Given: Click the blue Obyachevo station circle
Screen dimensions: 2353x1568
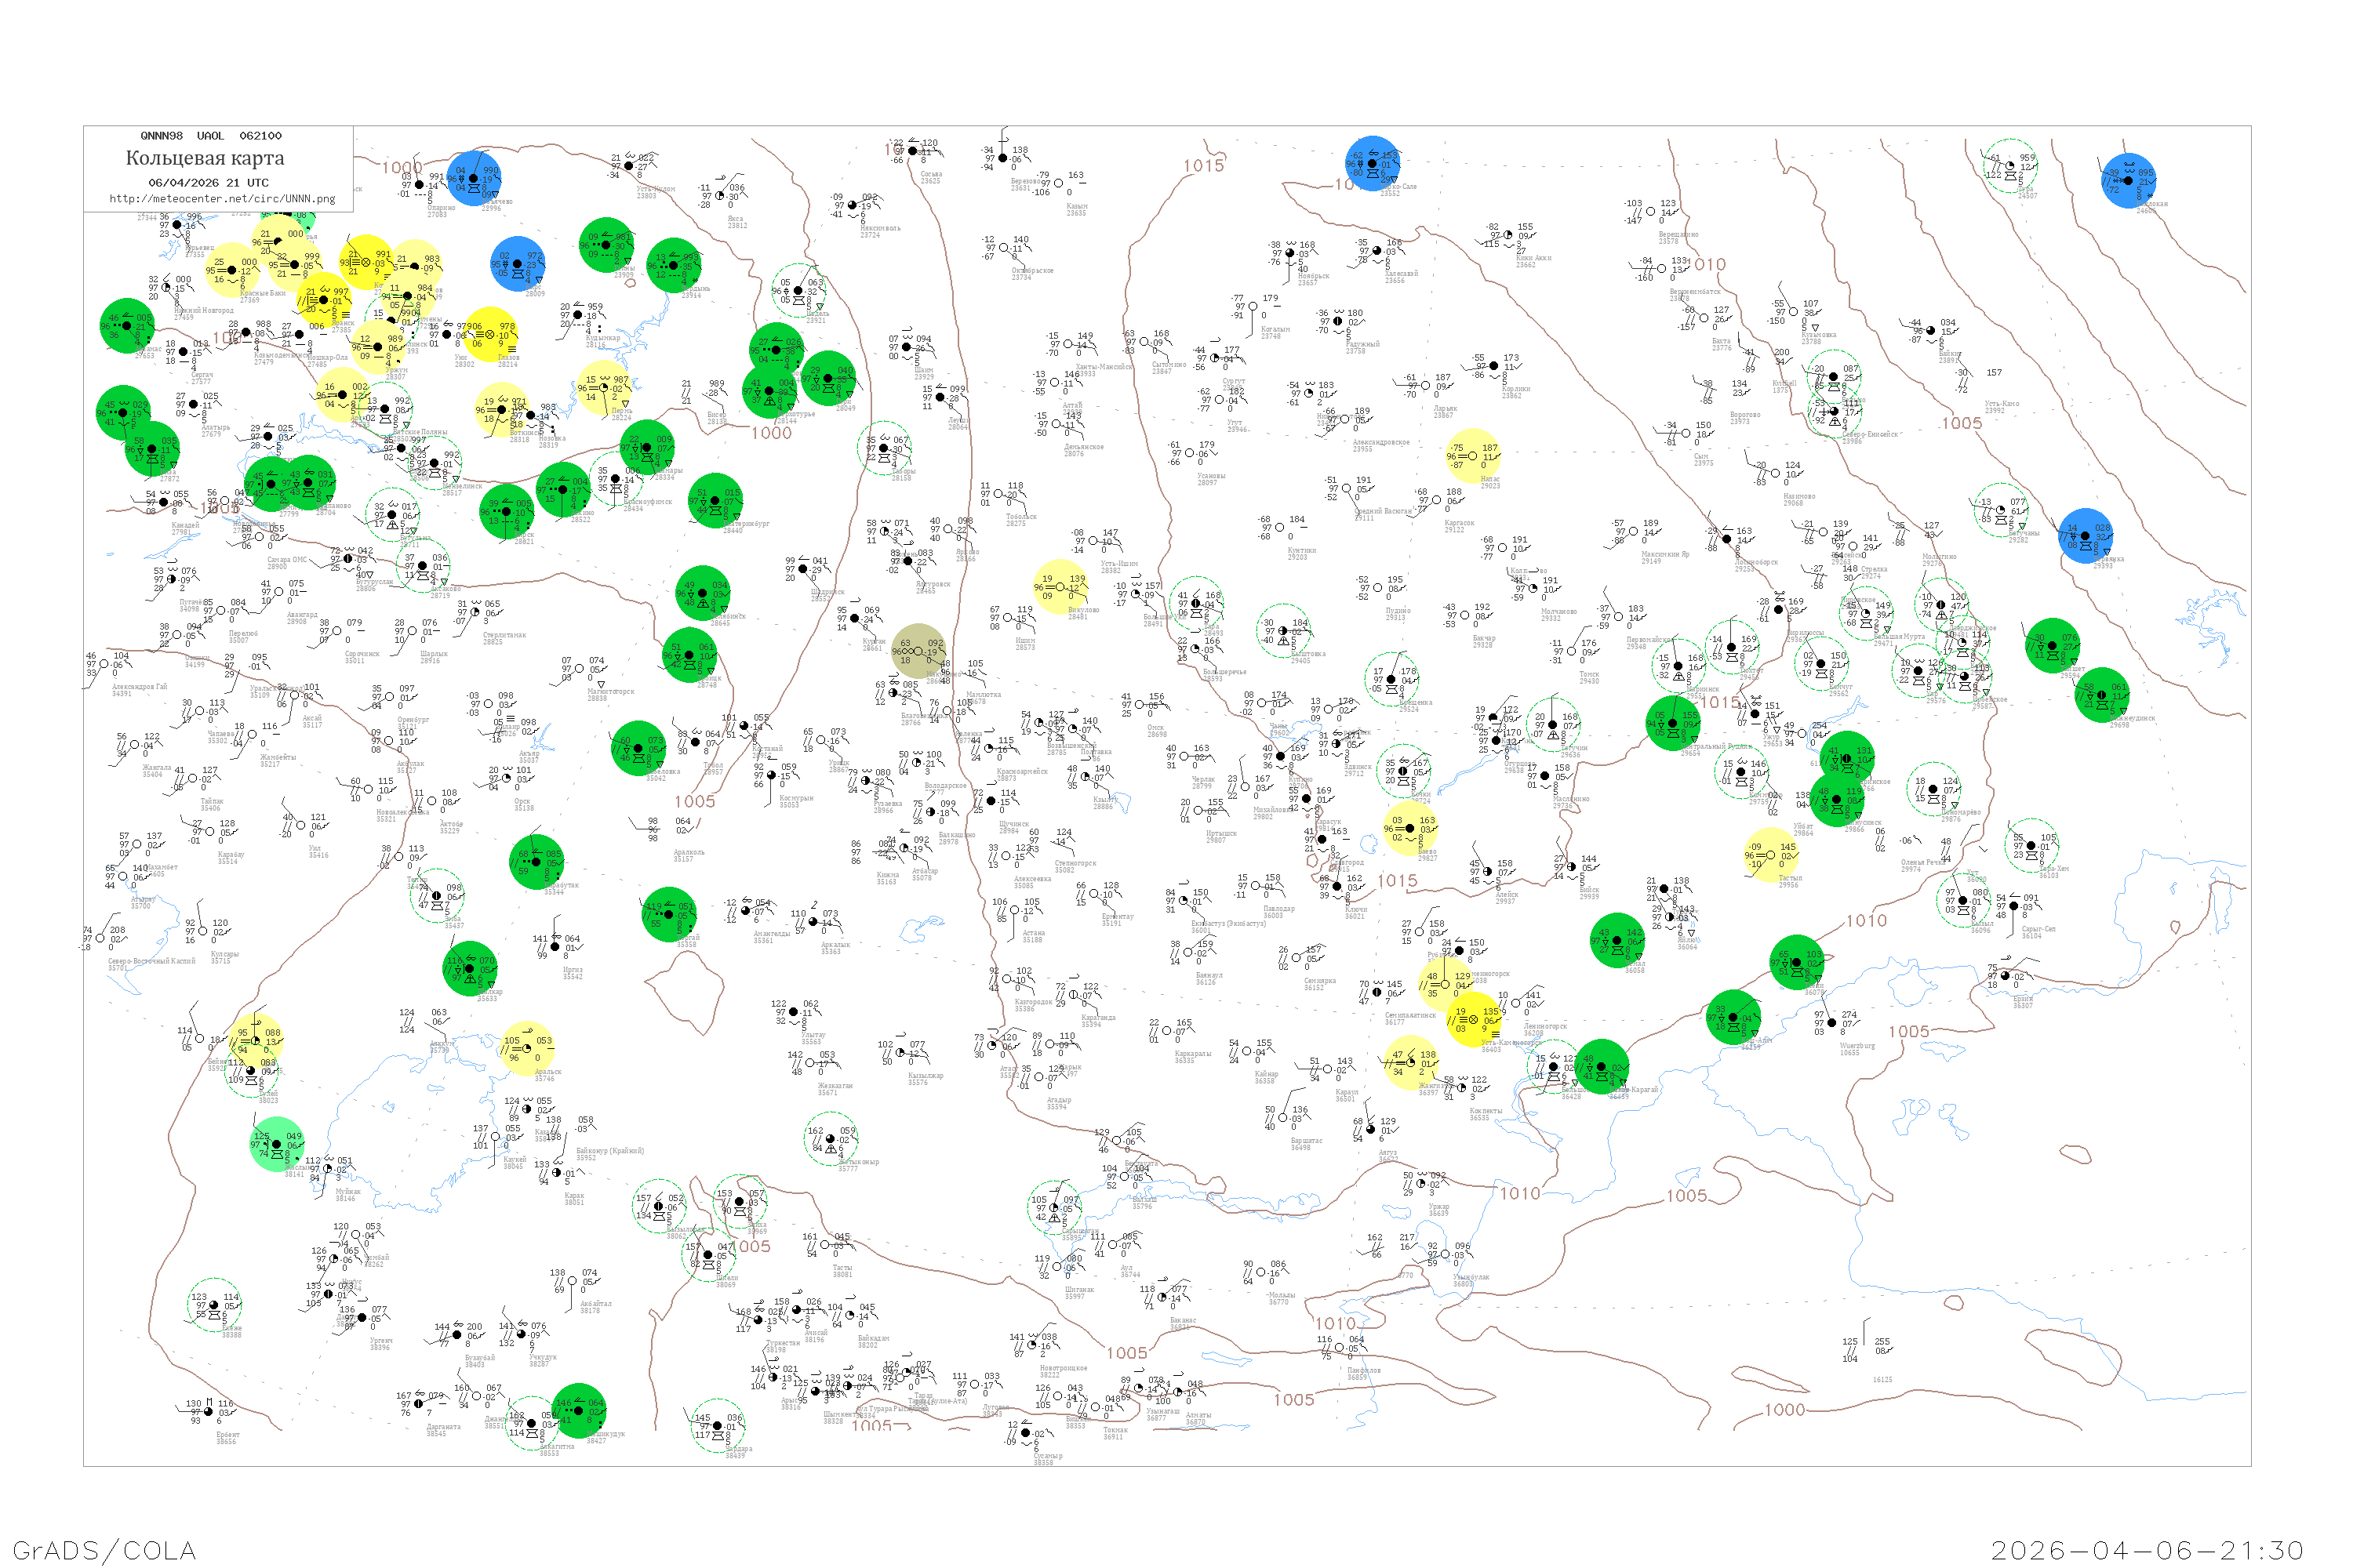Looking at the screenshot, I should (473, 178).
